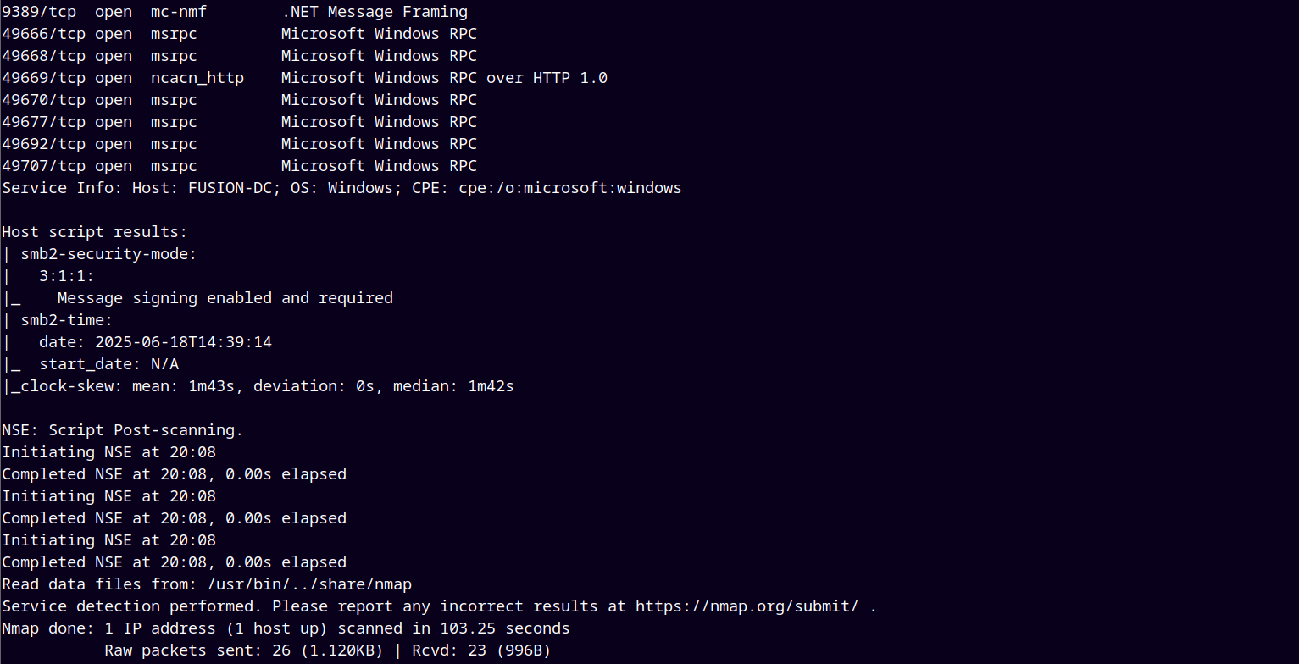Click the smb2-time date 2025-06-18T14:39:14

coord(183,342)
